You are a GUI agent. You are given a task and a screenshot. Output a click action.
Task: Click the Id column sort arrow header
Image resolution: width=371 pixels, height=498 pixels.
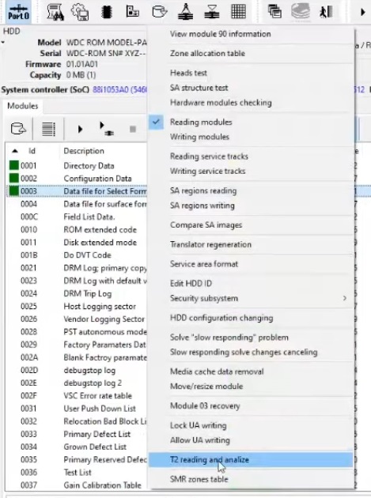pyautogui.click(x=15, y=151)
